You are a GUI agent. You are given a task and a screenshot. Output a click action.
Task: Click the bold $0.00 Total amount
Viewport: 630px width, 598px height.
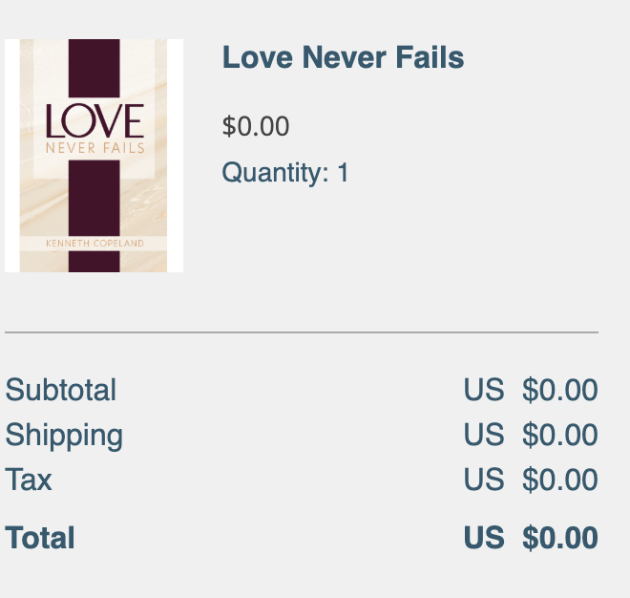click(x=559, y=538)
